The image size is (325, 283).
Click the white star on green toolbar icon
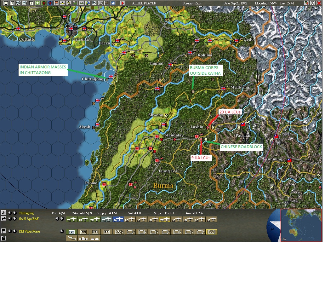[37, 3]
